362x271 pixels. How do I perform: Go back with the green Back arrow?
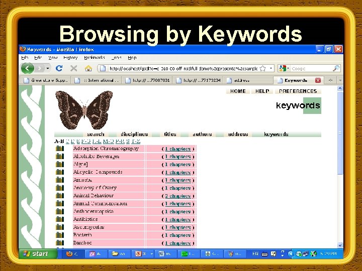[28, 68]
